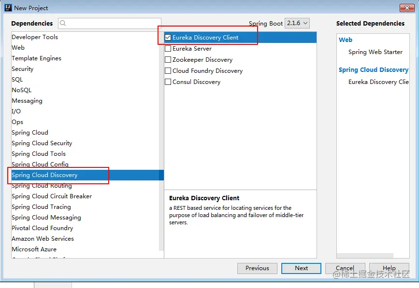419x288 pixels.
Task: Click the Selected Dependencies horizontal scrollbar
Action: (365, 256)
